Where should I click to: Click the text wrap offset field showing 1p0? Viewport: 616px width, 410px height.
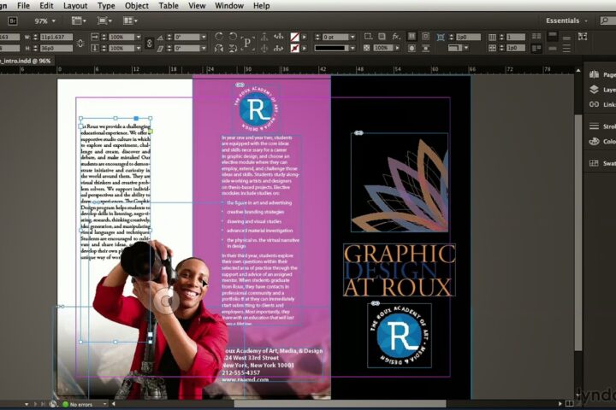click(468, 37)
